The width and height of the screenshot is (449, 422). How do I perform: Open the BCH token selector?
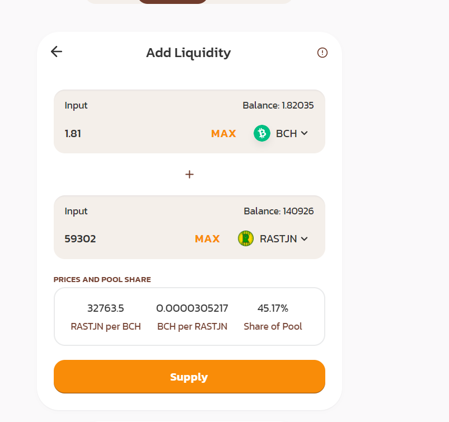tap(281, 133)
